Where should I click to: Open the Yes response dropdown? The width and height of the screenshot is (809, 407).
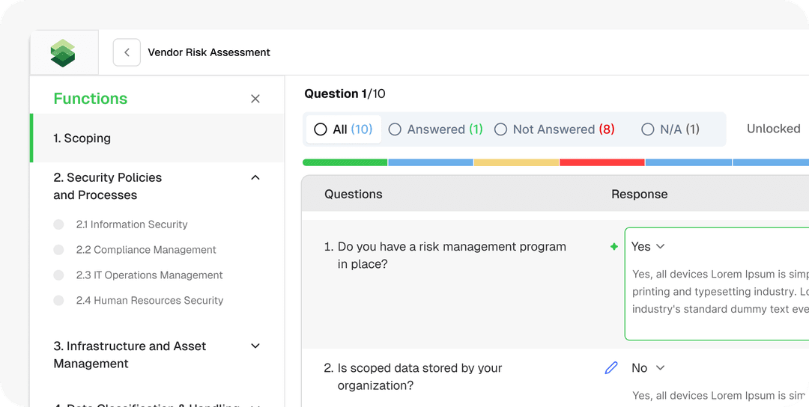click(647, 247)
